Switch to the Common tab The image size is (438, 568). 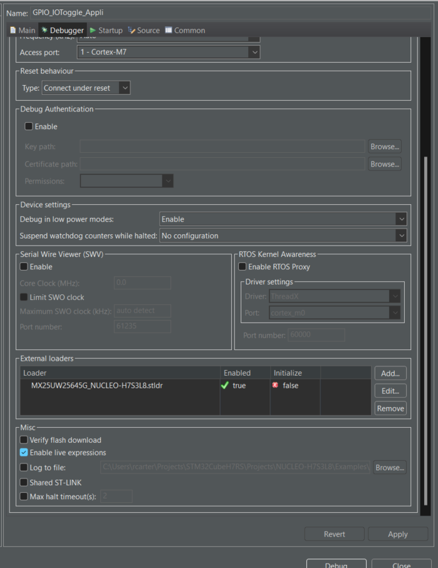185,31
